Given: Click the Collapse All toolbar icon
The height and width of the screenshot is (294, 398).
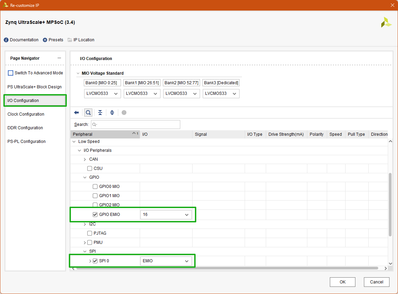Looking at the screenshot, I should (100, 113).
